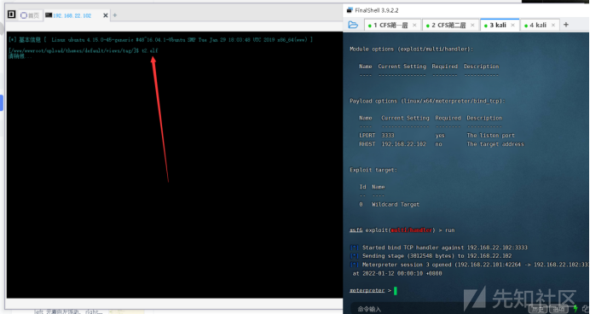
Task: Click 'The target address' description
Action: 495,144
